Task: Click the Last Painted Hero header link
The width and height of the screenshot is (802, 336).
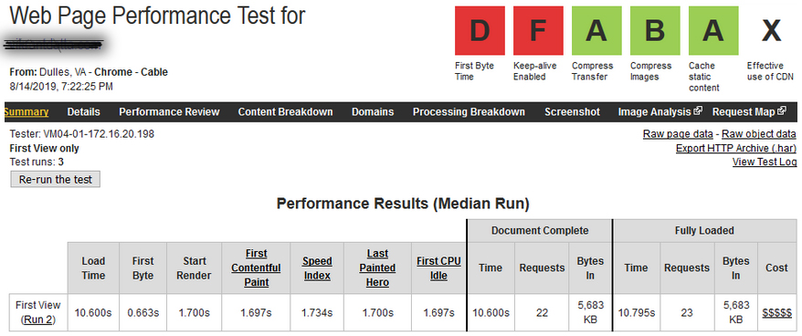Action: coord(377,268)
